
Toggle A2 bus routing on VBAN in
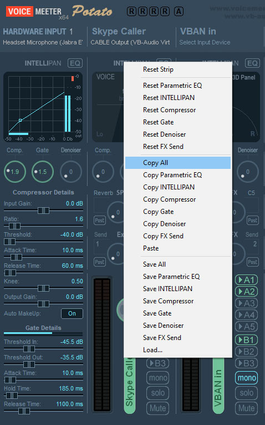click(247, 292)
